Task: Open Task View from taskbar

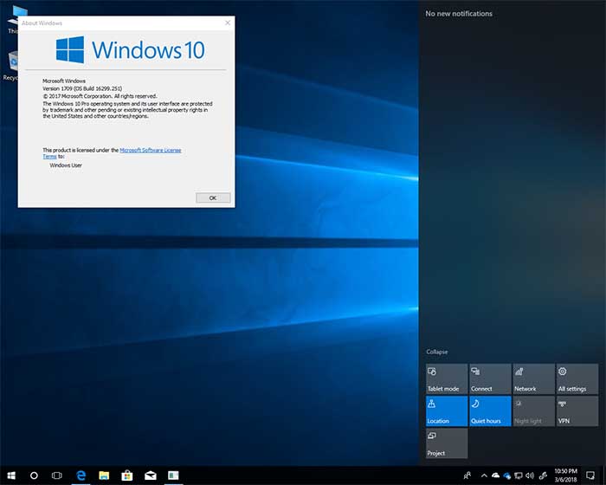Action: click(x=57, y=475)
